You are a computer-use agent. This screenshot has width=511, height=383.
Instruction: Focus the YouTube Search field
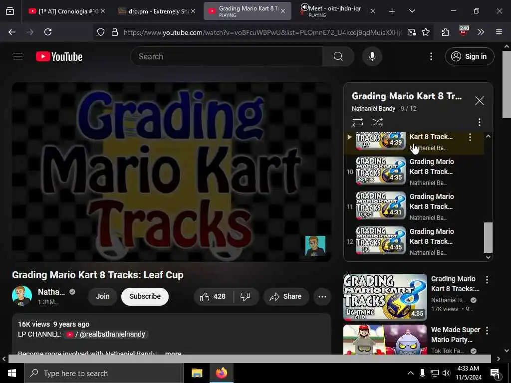[227, 56]
